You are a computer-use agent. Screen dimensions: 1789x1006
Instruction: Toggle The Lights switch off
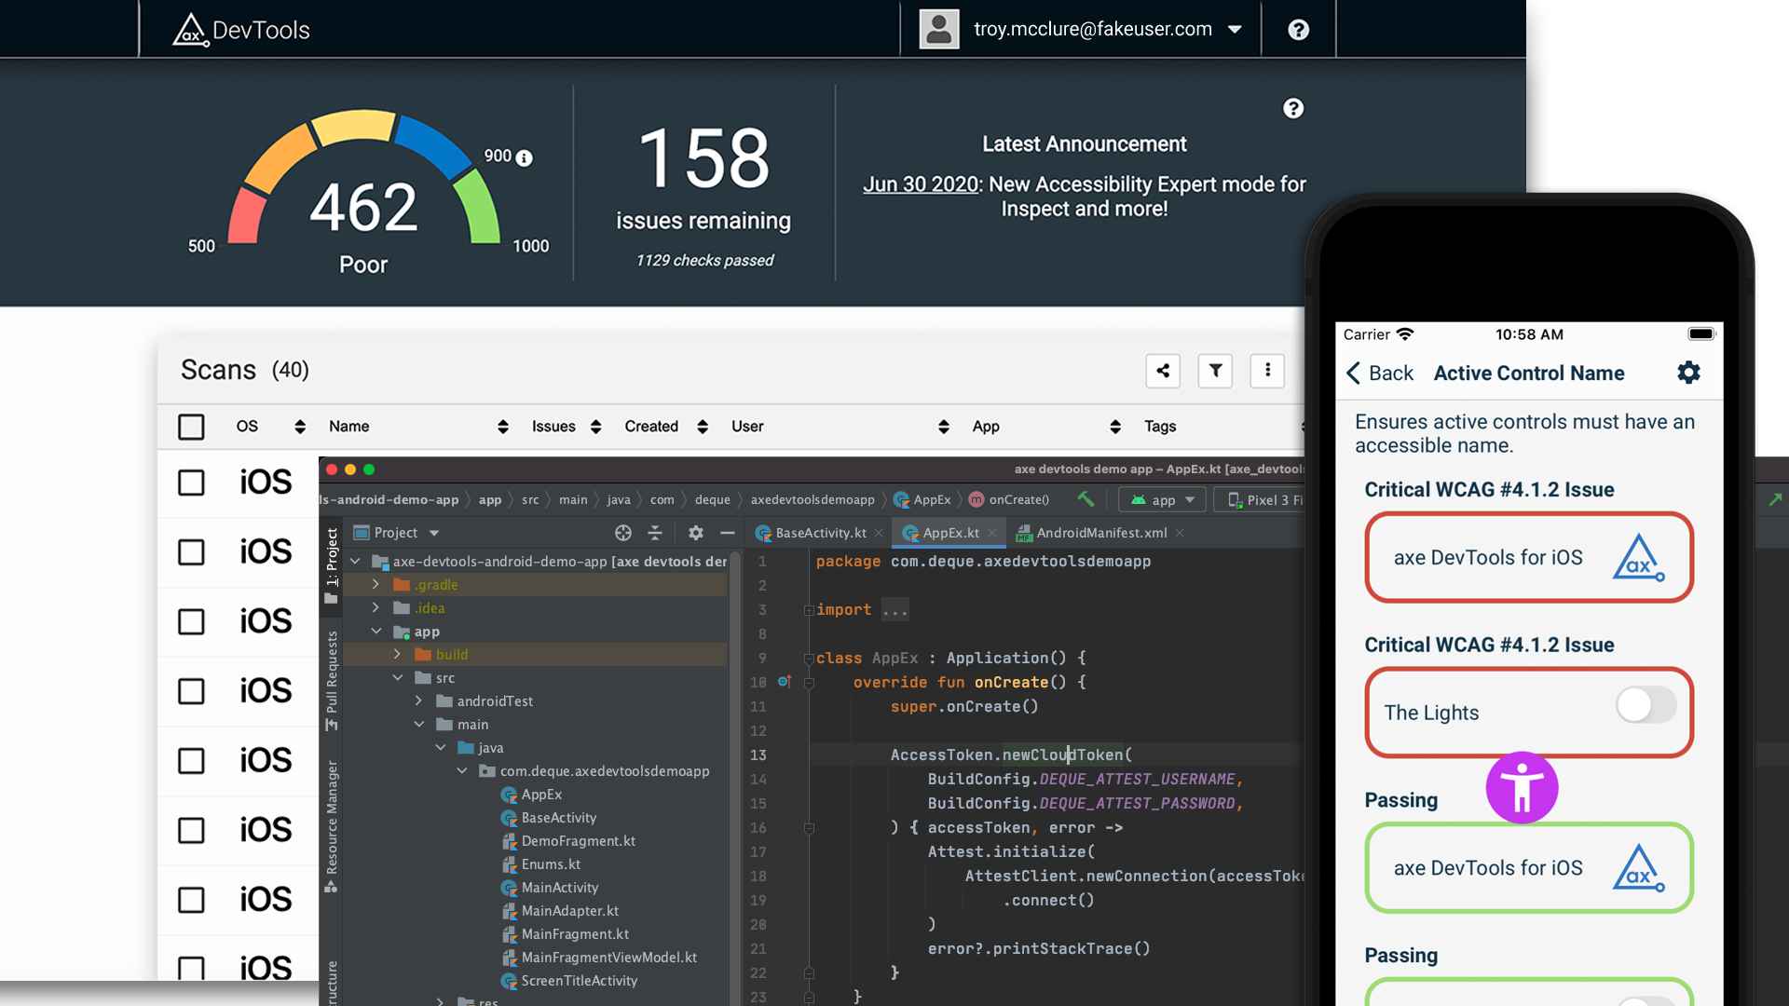point(1645,706)
